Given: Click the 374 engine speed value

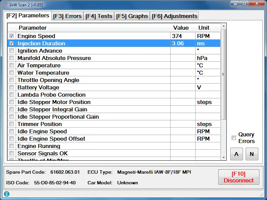Looking at the screenshot, I should coord(177,36).
